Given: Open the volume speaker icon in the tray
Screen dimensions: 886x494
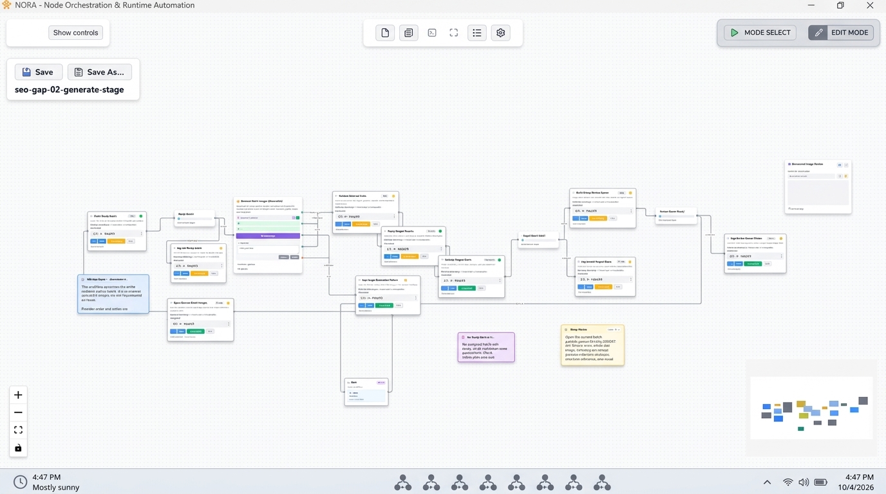Looking at the screenshot, I should [804, 482].
